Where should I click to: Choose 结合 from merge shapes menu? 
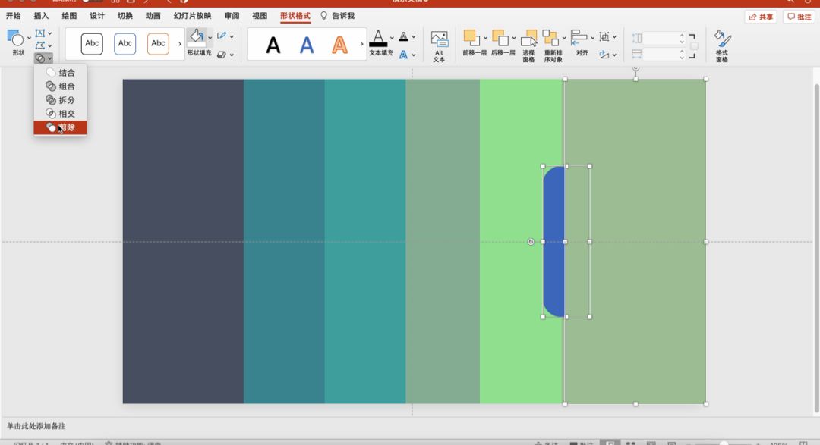coord(60,73)
